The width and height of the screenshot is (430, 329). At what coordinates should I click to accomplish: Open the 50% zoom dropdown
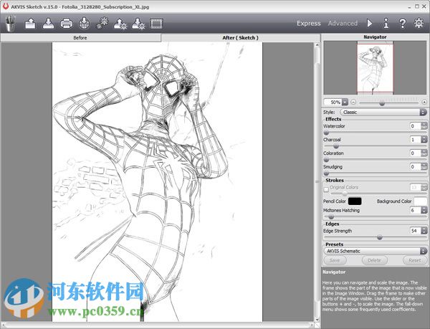pos(345,102)
